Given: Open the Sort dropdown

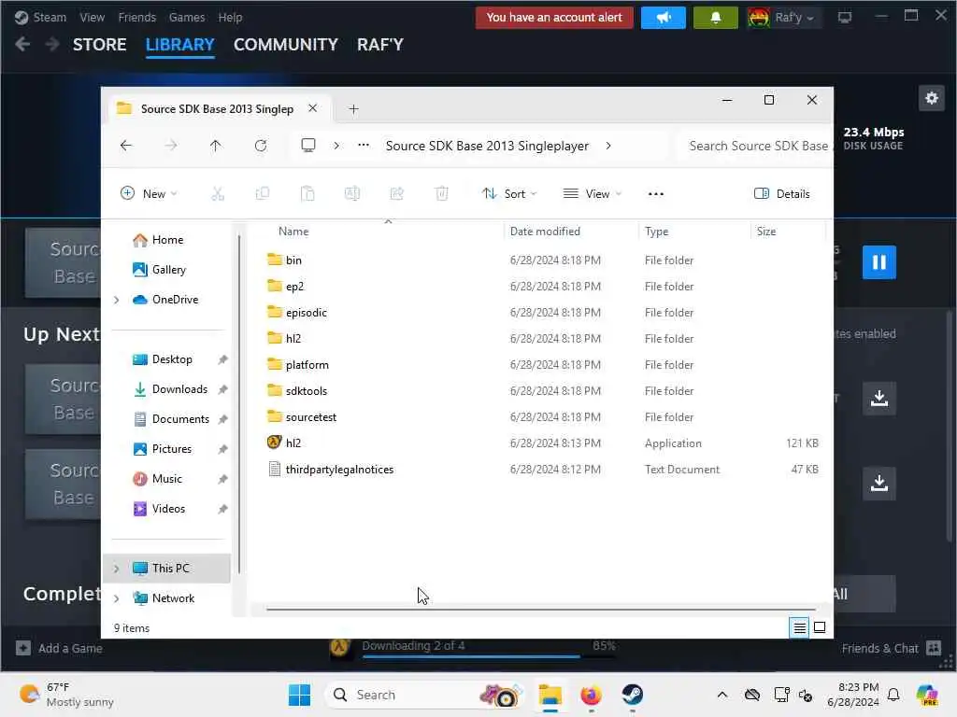Looking at the screenshot, I should click(x=509, y=194).
